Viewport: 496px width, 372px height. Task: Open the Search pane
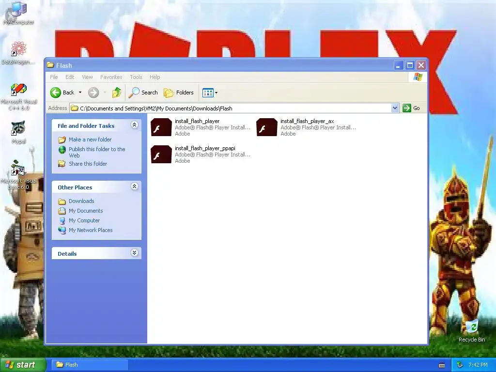143,93
